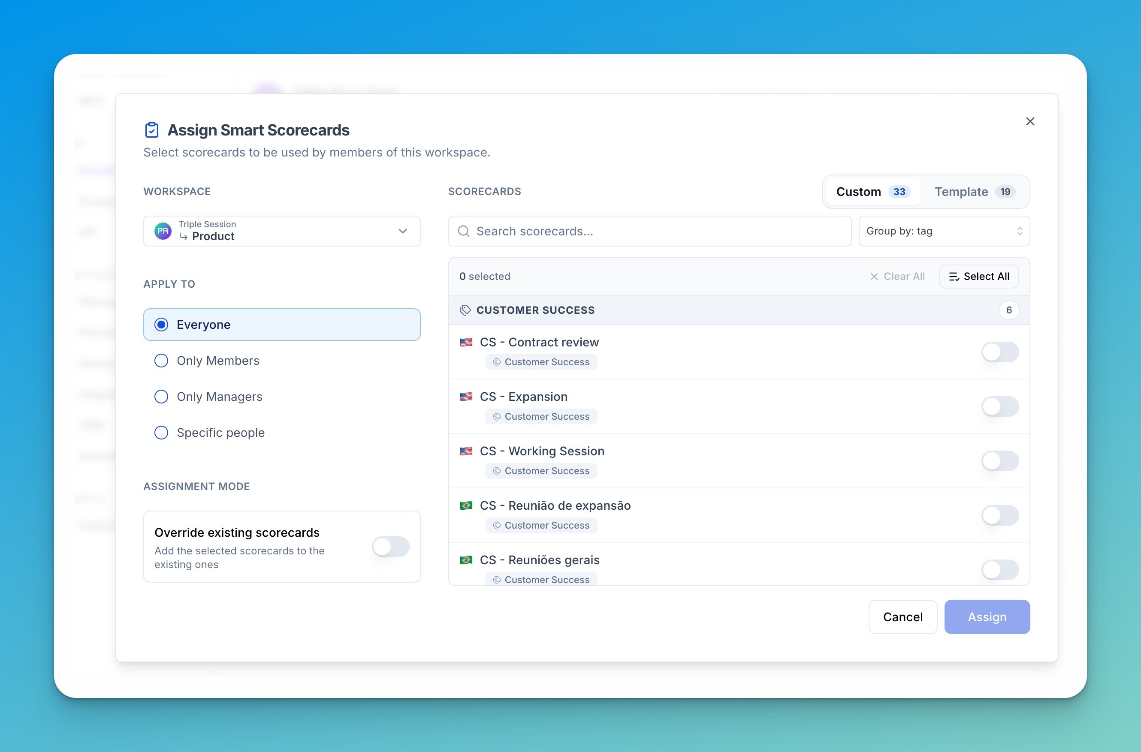Screen dimensions: 1141x752
Task: Click the 'CS - Reunião de expansão' scorecard name
Action: (555, 505)
